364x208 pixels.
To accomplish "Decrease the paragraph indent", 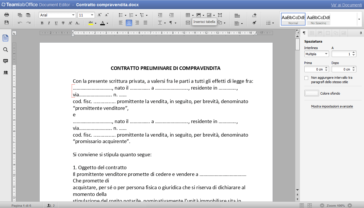I will [160, 15].
